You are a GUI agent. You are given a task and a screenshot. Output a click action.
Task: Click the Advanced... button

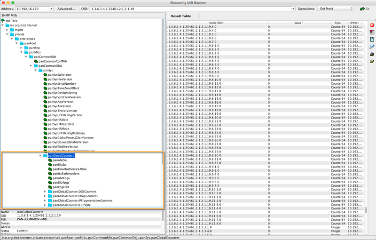[x=66, y=8]
